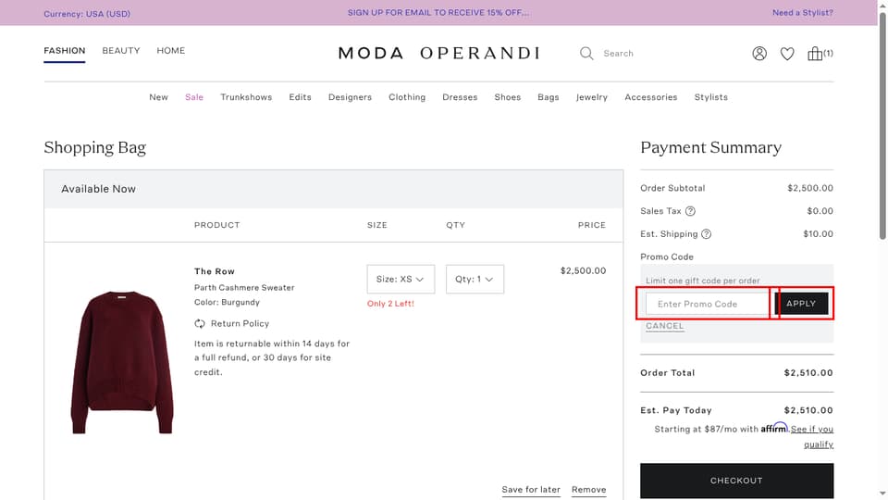This screenshot has width=888, height=500.
Task: Click The Row designer name
Action: pos(215,271)
